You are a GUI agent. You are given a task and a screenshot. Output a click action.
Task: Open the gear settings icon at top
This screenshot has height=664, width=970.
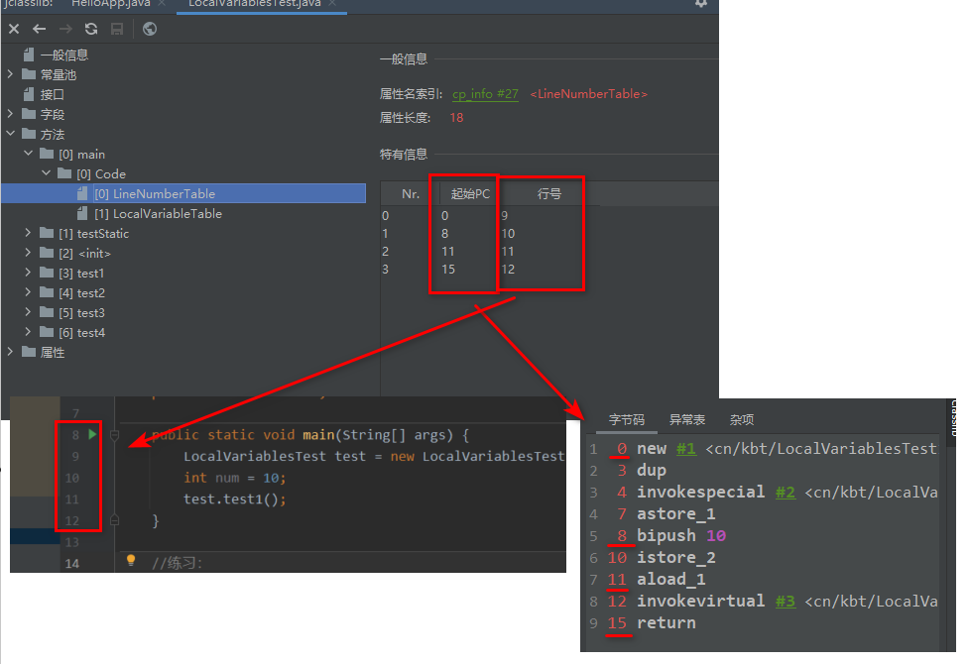701,3
